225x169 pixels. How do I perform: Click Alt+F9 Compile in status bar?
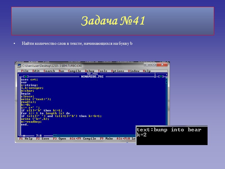tap(83, 139)
